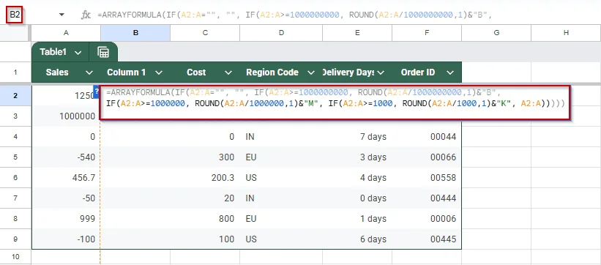
Task: Click the blue formula help question mark
Action: pos(97,92)
